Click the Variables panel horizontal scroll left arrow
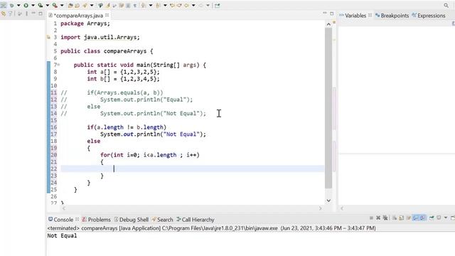Viewport: 455px width, 256px height. [342, 208]
